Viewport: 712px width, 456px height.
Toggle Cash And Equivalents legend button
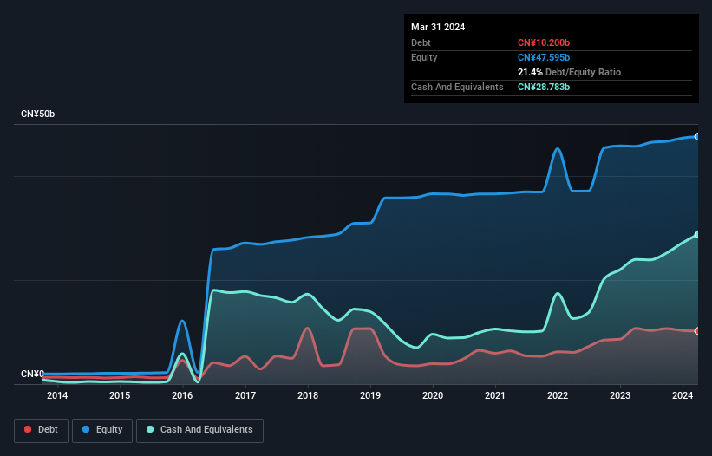(199, 430)
